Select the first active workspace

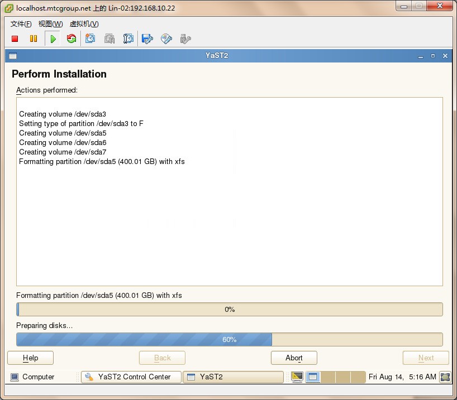tap(313, 377)
